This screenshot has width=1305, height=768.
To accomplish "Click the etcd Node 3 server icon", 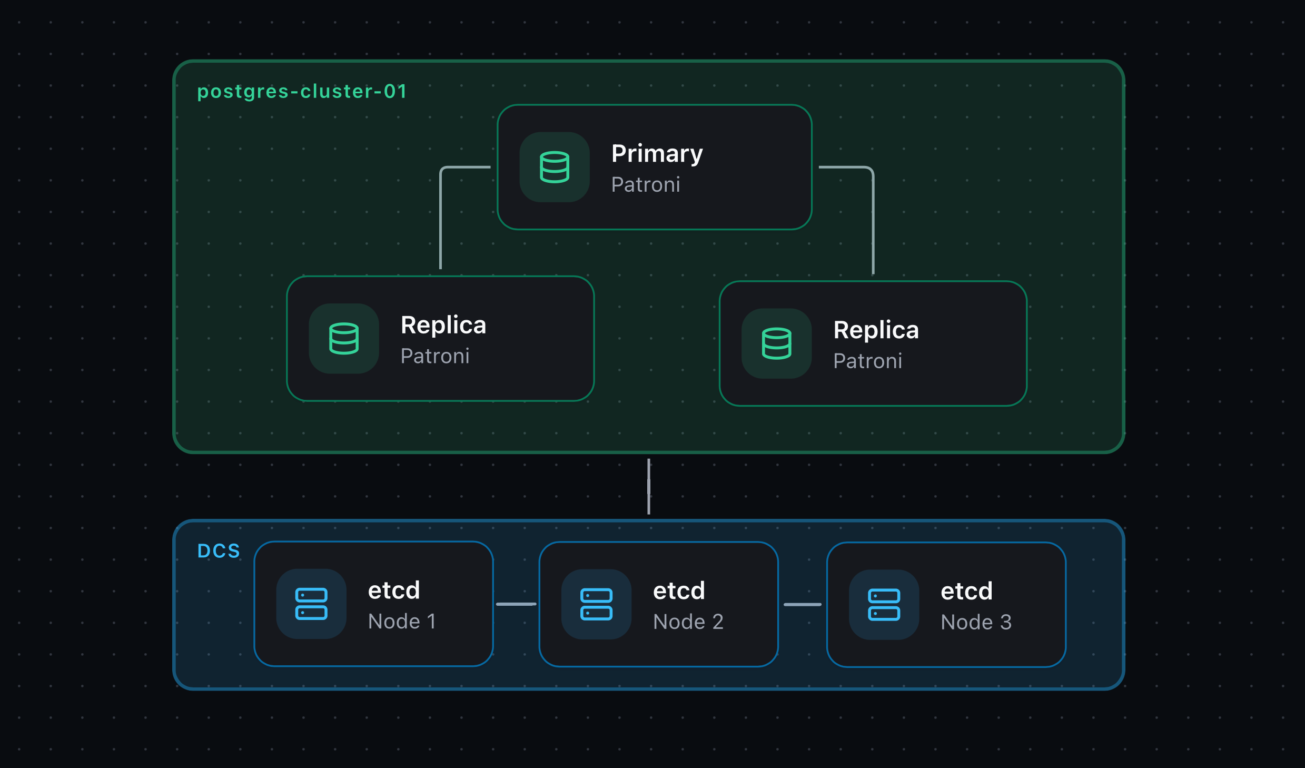I will [x=884, y=605].
